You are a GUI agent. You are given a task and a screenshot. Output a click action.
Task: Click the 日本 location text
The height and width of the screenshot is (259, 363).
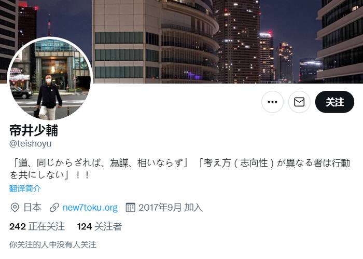(32, 207)
